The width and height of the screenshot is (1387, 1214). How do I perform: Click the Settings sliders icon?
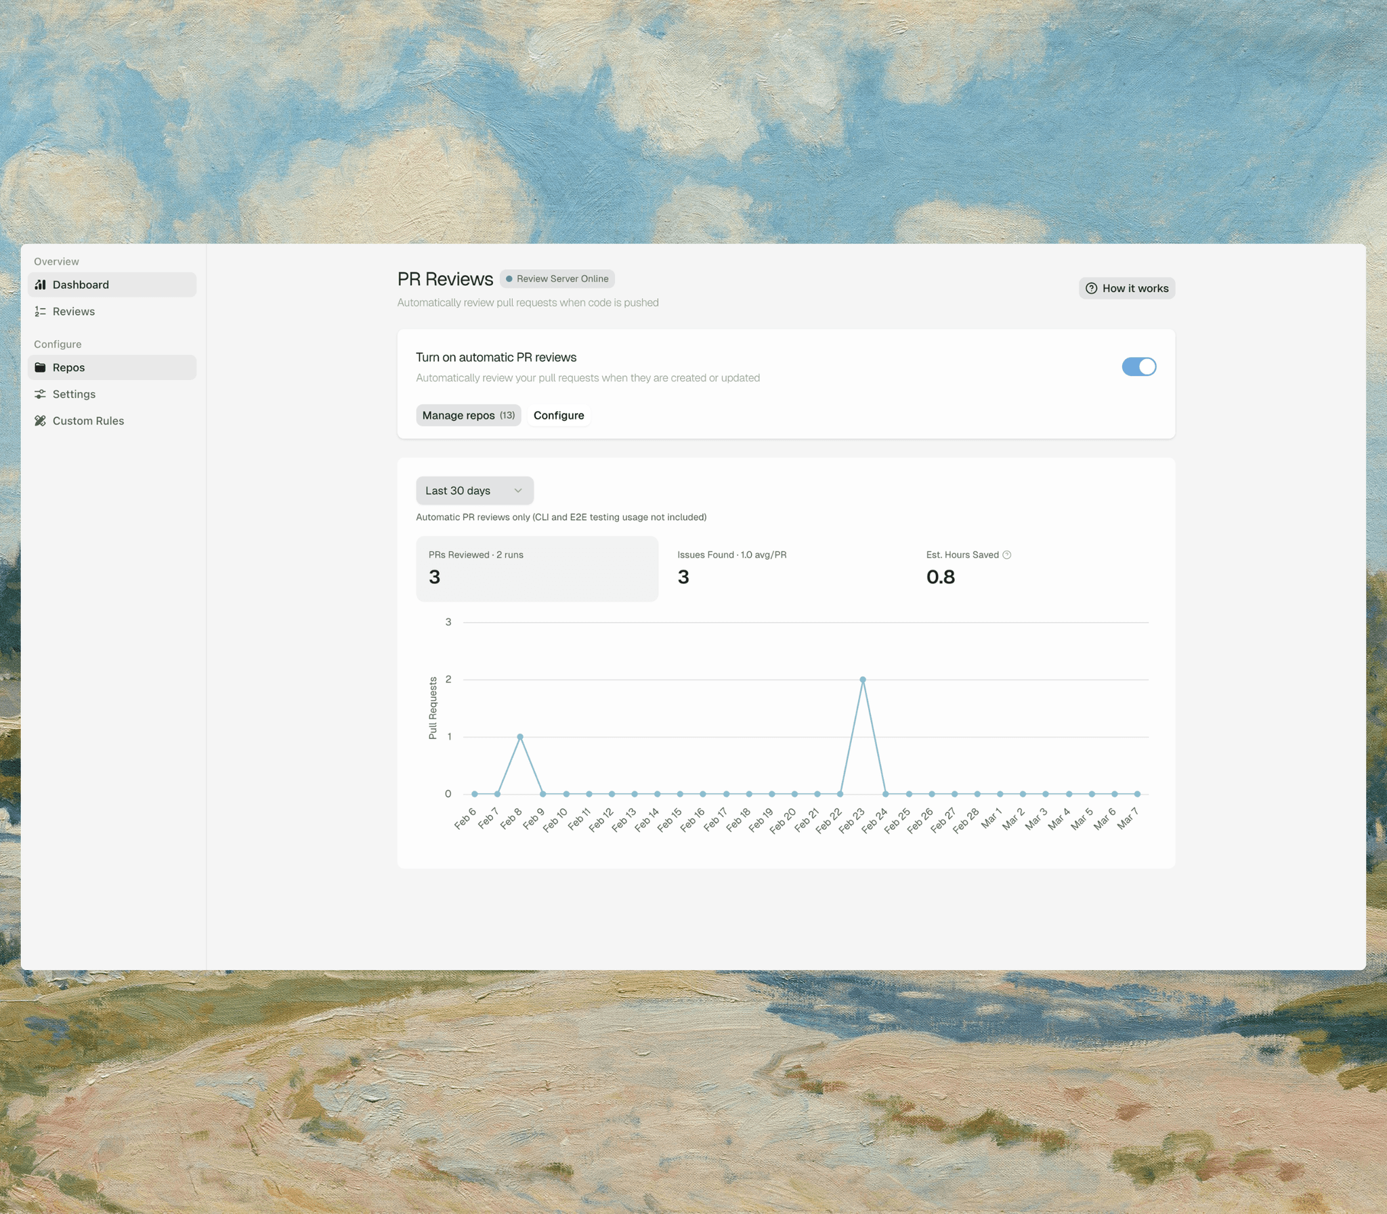(x=40, y=394)
